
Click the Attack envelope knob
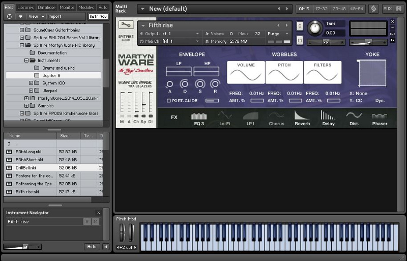click(x=169, y=84)
